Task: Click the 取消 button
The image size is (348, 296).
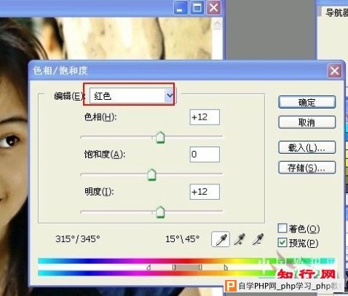Action: [307, 122]
